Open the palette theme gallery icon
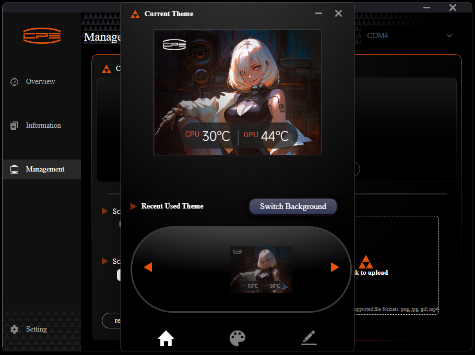This screenshot has width=475, height=355. click(x=237, y=338)
